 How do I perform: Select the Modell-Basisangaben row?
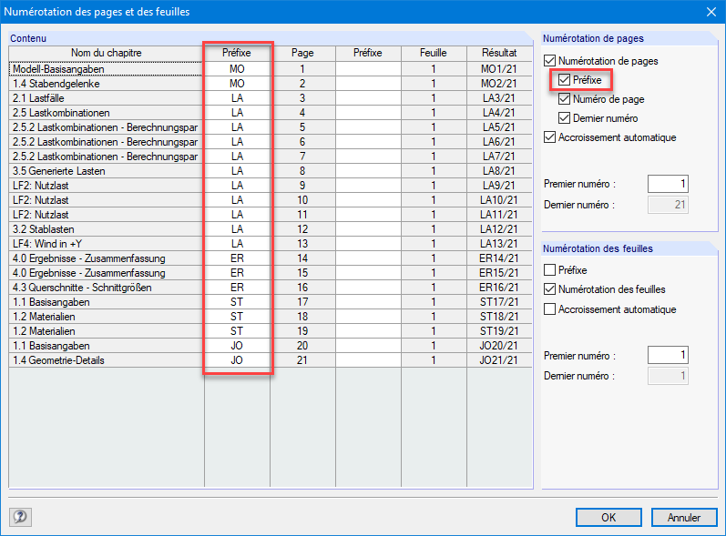[x=106, y=69]
